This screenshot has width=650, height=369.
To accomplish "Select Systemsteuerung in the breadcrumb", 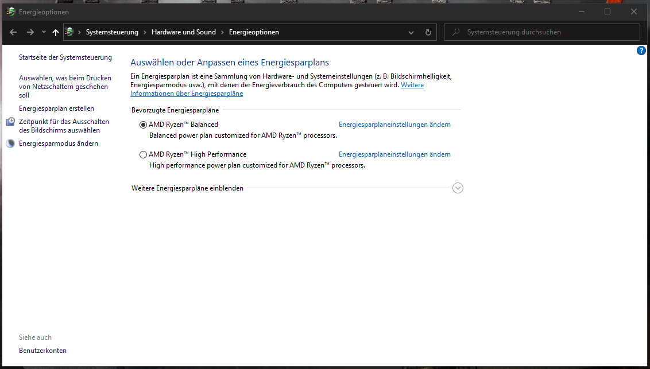I will (112, 32).
